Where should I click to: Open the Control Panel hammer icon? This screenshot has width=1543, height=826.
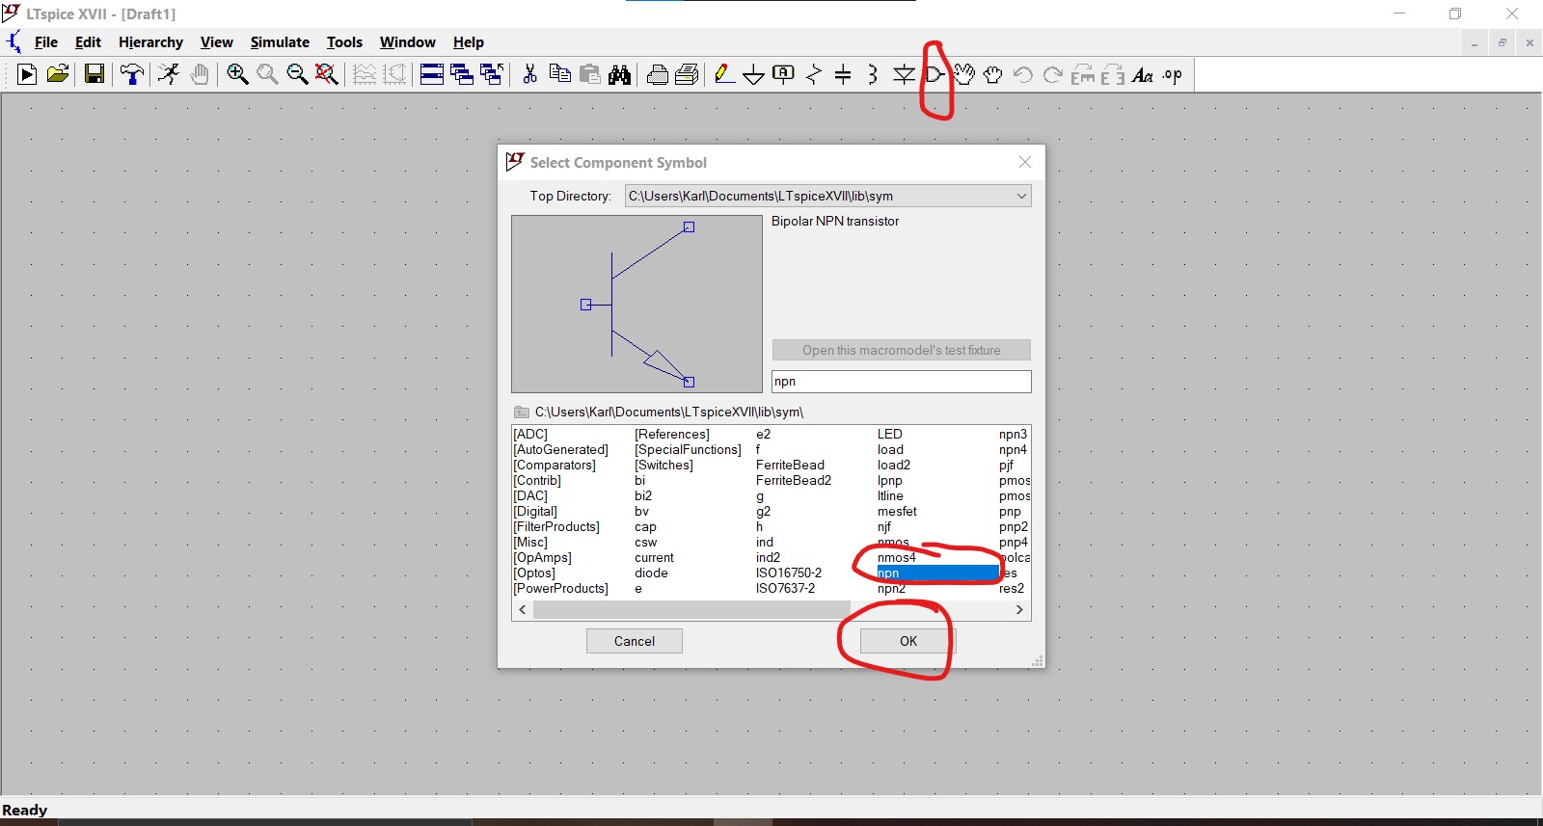point(132,74)
